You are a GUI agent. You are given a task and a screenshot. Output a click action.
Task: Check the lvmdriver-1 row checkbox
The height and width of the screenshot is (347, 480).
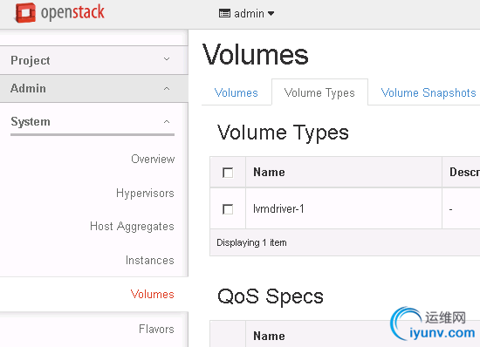(x=228, y=209)
